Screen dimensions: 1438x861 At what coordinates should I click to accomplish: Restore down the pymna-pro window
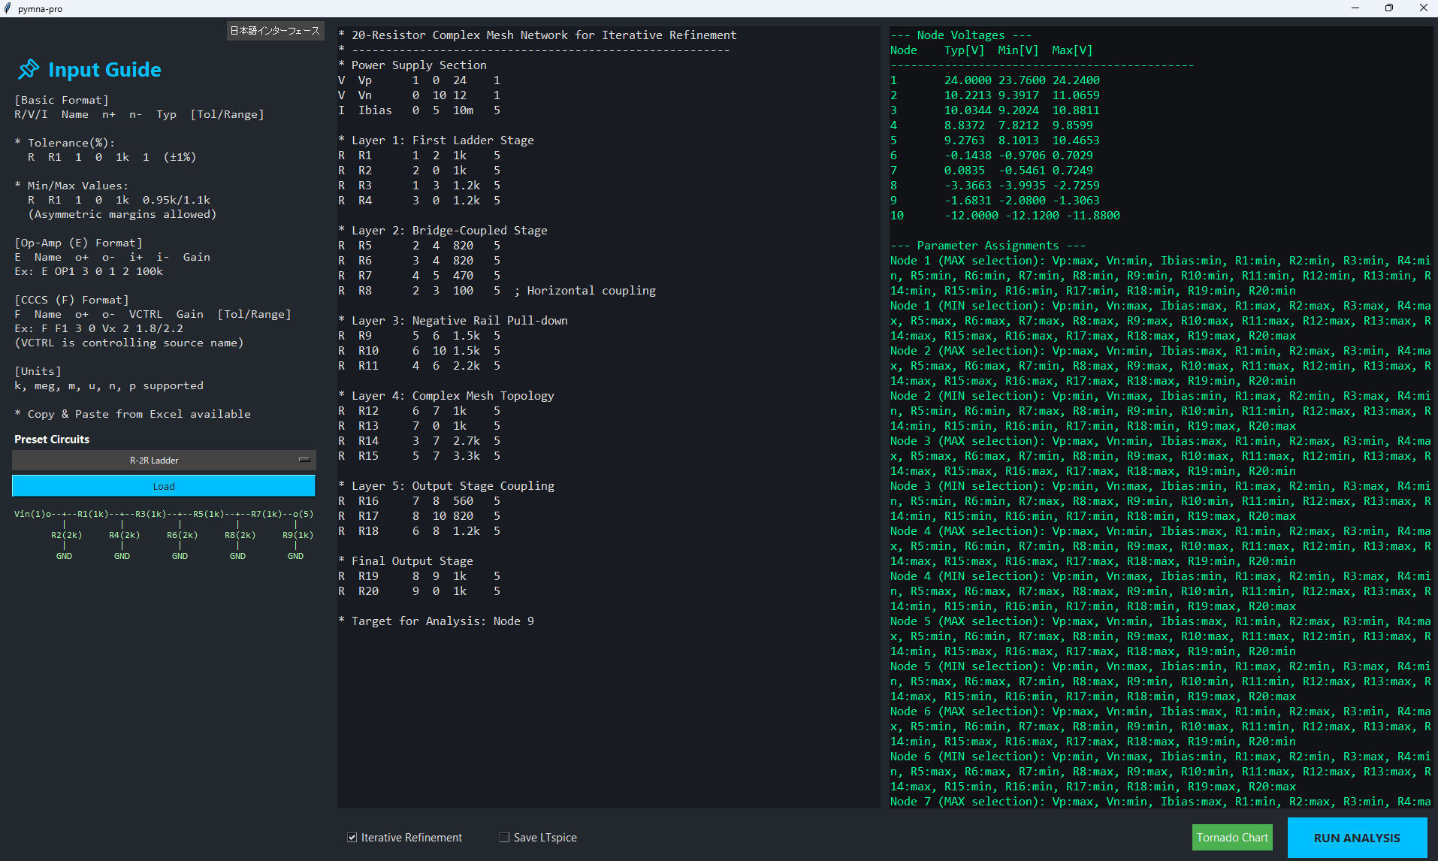click(x=1389, y=8)
